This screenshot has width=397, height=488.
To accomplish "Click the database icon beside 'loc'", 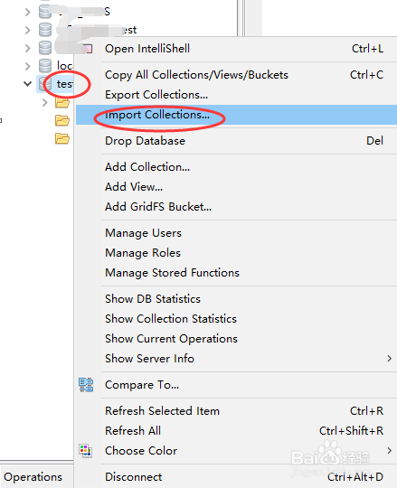I will tap(45, 66).
